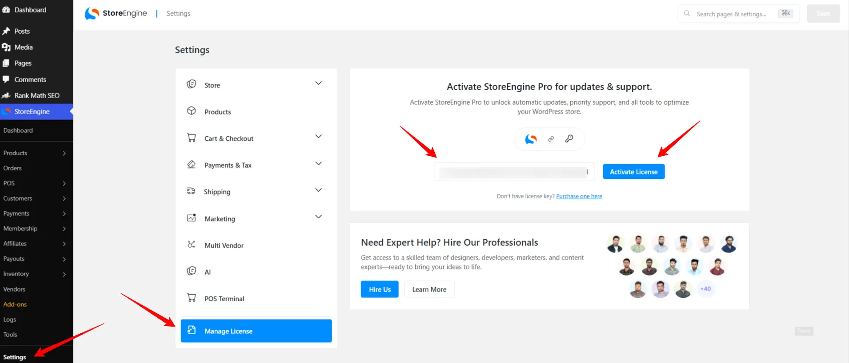The height and width of the screenshot is (363, 849).
Task: Click the Marketing chart icon
Action: click(x=192, y=218)
